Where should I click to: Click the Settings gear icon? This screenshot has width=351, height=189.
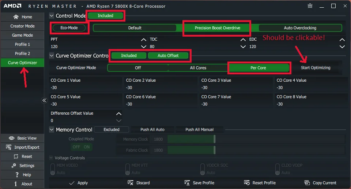point(14,166)
